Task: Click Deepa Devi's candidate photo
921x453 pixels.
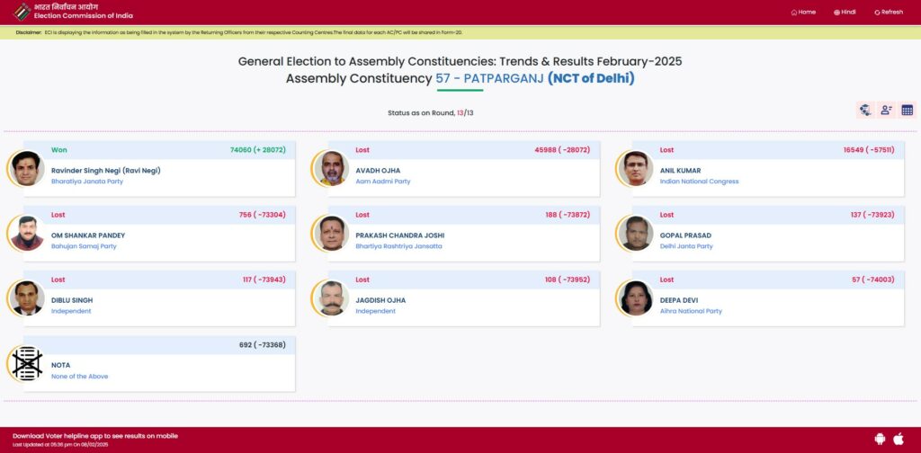Action: click(636, 298)
